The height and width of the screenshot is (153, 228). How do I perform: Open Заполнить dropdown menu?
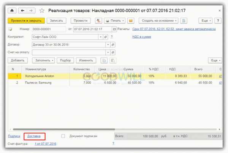coord(43,61)
